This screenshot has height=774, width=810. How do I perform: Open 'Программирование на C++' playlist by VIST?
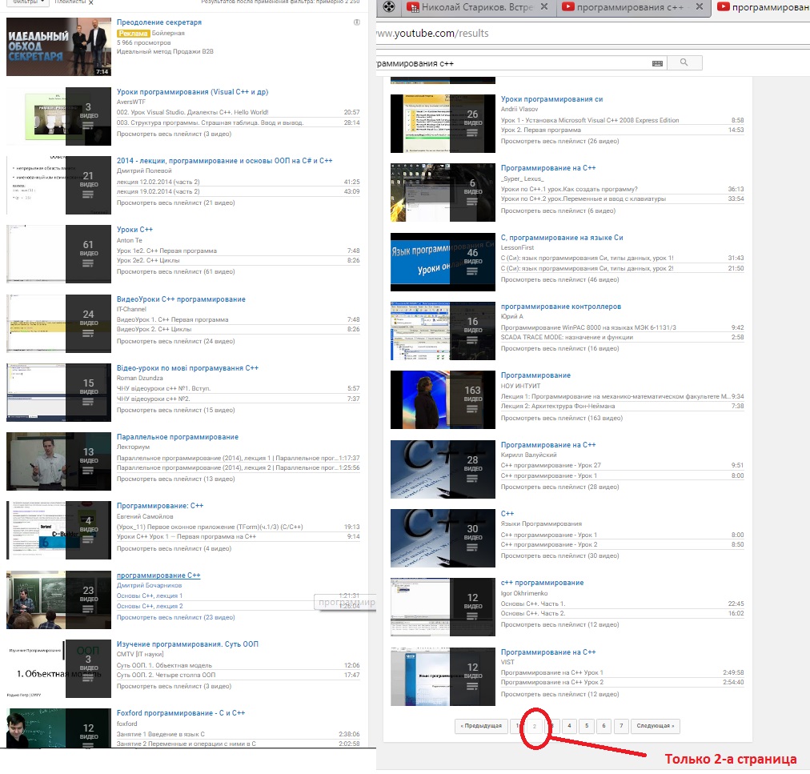[548, 652]
